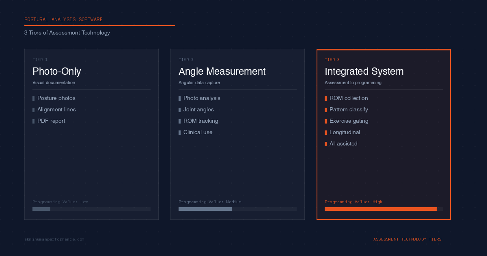Click the ROM collection list item
Image resolution: width=487 pixels, height=256 pixels.
[x=346, y=98]
